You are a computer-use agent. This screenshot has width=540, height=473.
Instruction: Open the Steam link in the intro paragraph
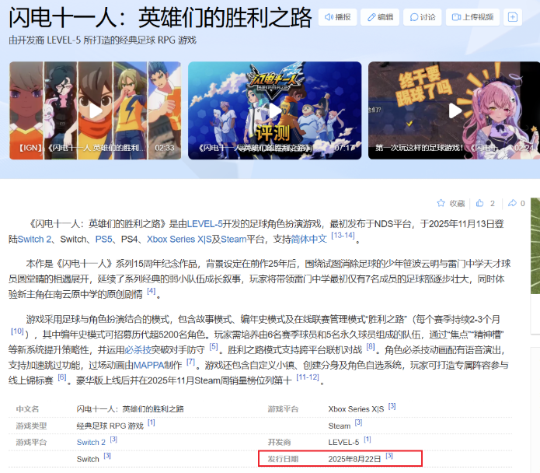234,240
